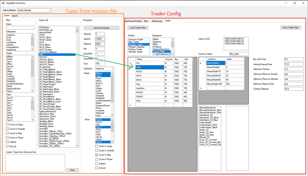Screen dimensions: 308x176
Task: Check DeLoot in Properties
Action: (97, 168)
